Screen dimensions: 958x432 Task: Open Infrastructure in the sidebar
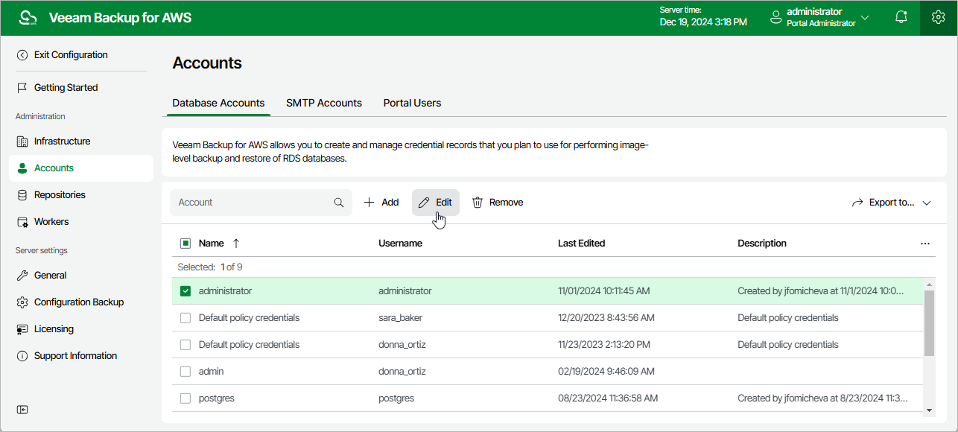pyautogui.click(x=62, y=142)
